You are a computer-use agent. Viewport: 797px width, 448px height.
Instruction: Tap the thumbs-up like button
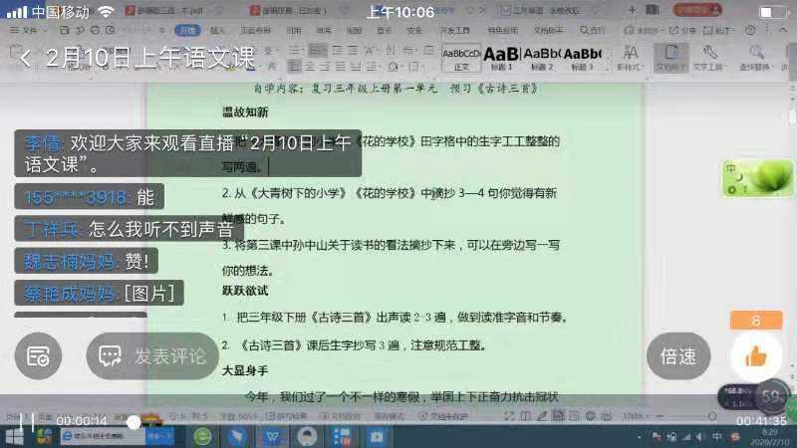pos(756,355)
